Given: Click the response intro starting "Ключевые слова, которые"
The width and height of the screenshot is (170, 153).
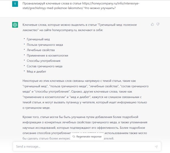Looking at the screenshot, I should pyautogui.click(x=85, y=27).
